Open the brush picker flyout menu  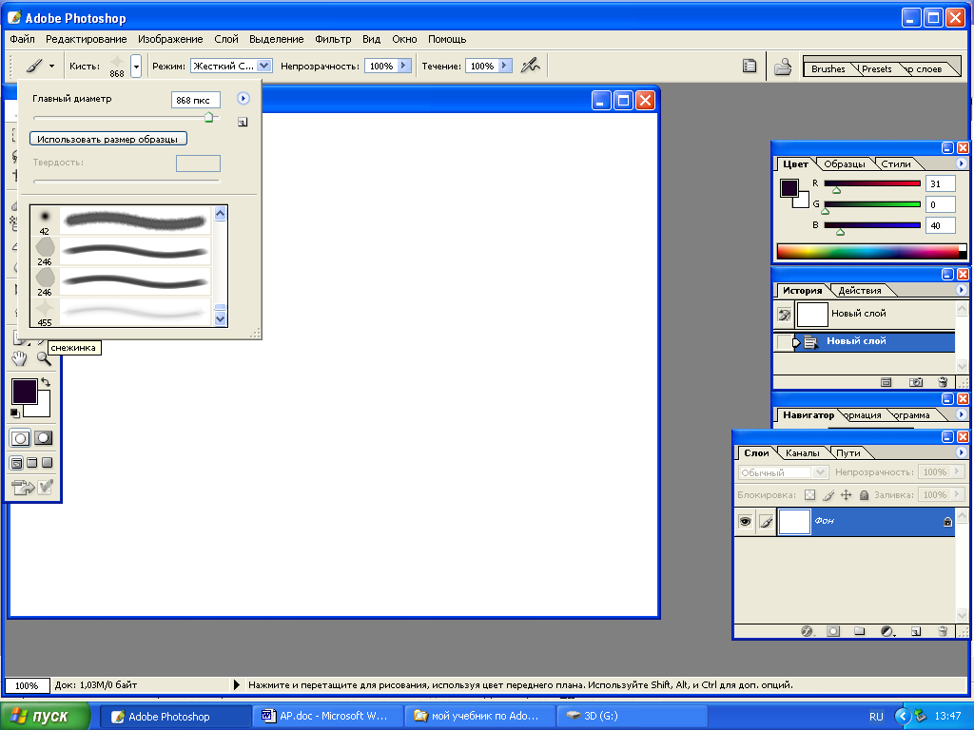243,98
